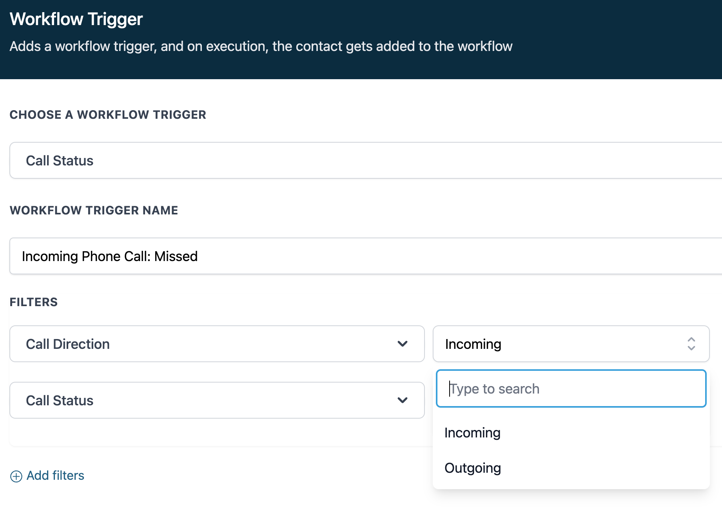Click the chevron arrow in Call Status filter
722x508 pixels.
click(x=403, y=400)
